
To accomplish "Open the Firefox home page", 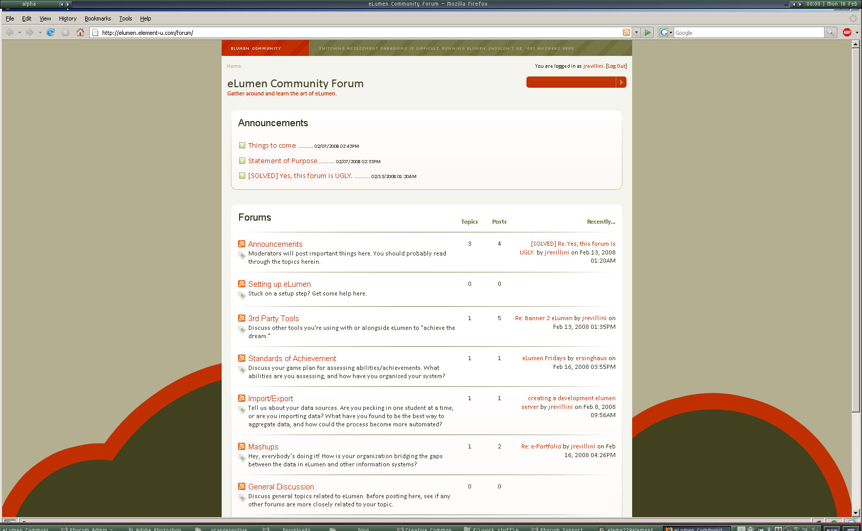I will (x=80, y=32).
